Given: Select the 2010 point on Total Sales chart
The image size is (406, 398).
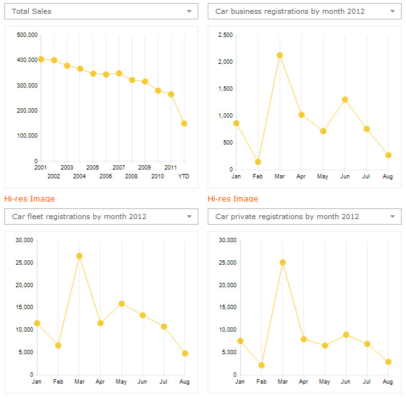Looking at the screenshot, I should pos(158,91).
